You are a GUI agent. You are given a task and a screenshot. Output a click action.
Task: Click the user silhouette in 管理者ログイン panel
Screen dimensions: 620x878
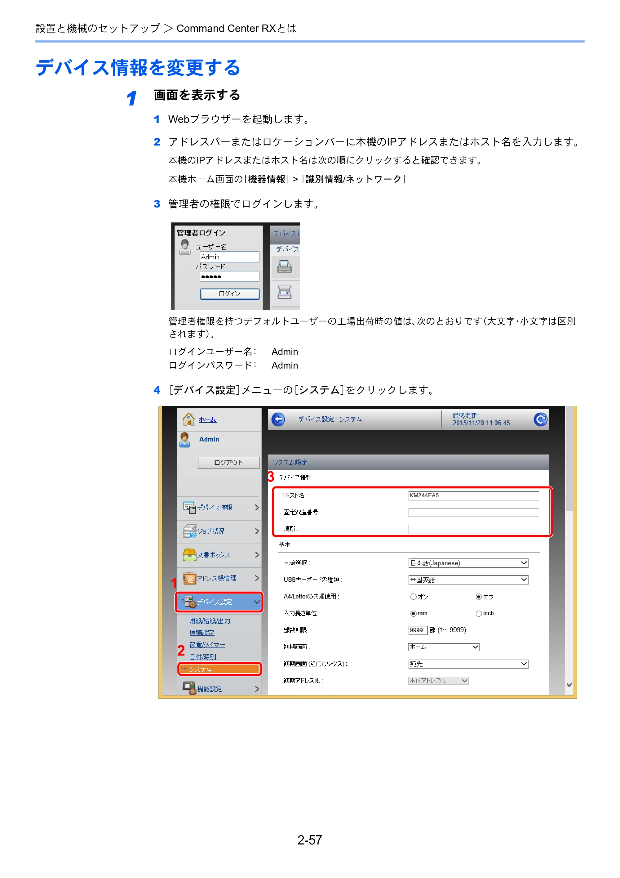tap(185, 247)
